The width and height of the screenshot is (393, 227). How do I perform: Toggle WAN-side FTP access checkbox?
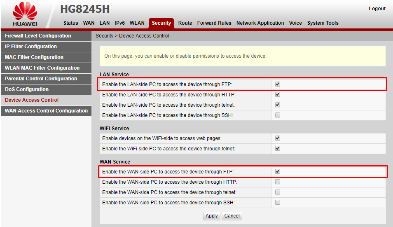pyautogui.click(x=278, y=171)
